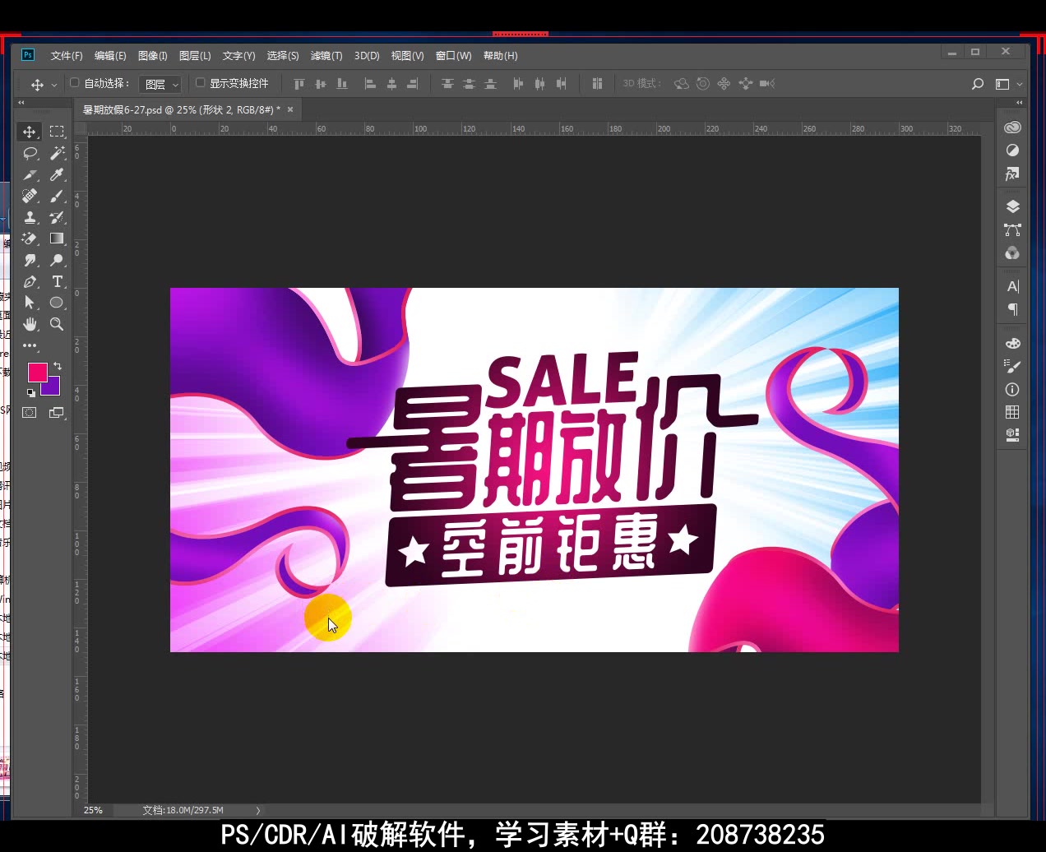
Task: Open the 图层 auto-select dropdown
Action: 160,84
